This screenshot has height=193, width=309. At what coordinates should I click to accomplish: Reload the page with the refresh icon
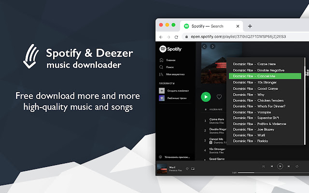pyautogui.click(x=176, y=37)
